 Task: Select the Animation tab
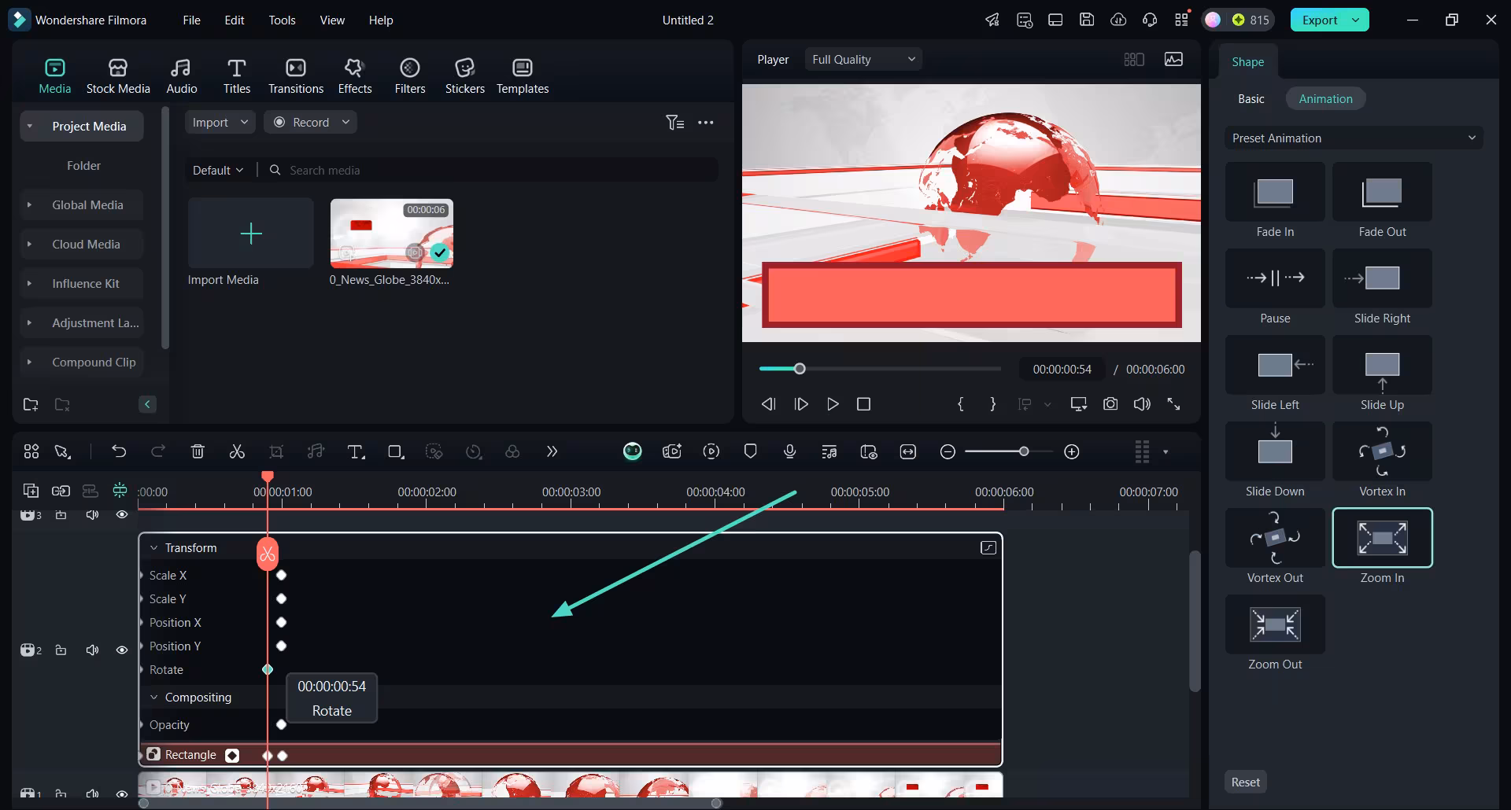pos(1326,99)
